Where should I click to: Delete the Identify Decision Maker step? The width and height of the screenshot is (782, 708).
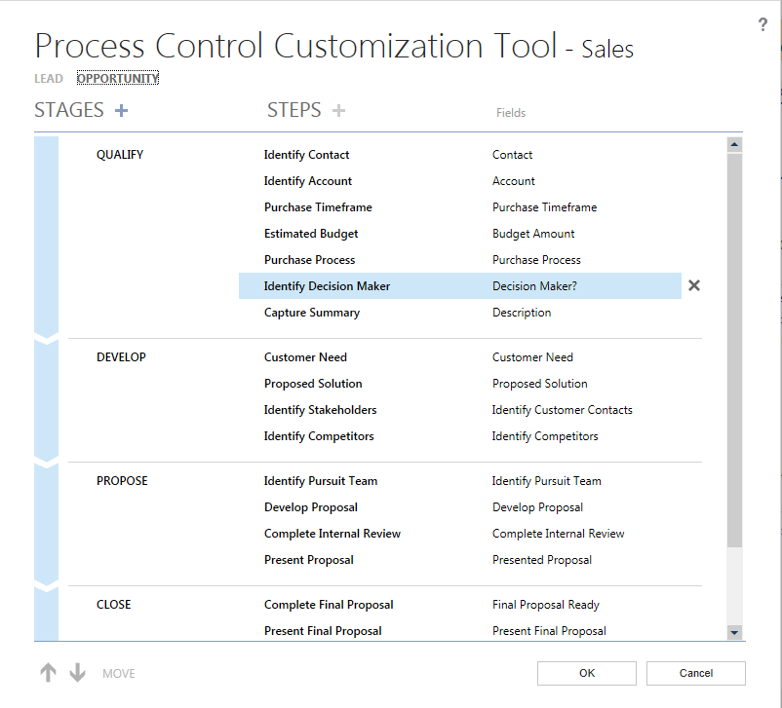[x=694, y=286]
